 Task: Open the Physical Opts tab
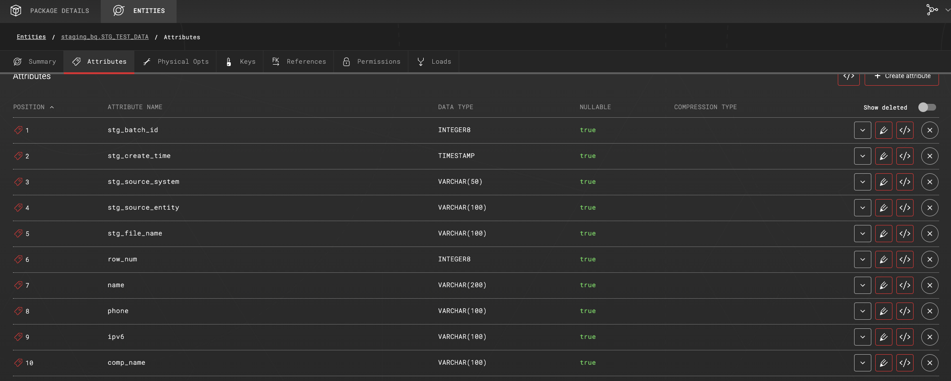click(x=176, y=62)
